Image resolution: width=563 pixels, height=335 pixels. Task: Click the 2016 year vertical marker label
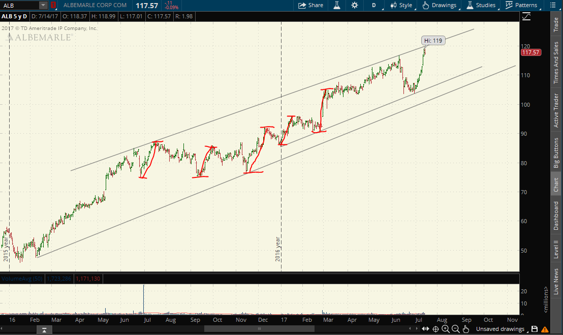click(x=277, y=249)
